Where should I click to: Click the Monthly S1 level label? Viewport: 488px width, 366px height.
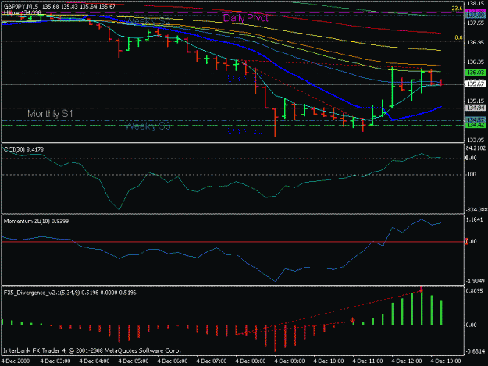[x=50, y=114]
